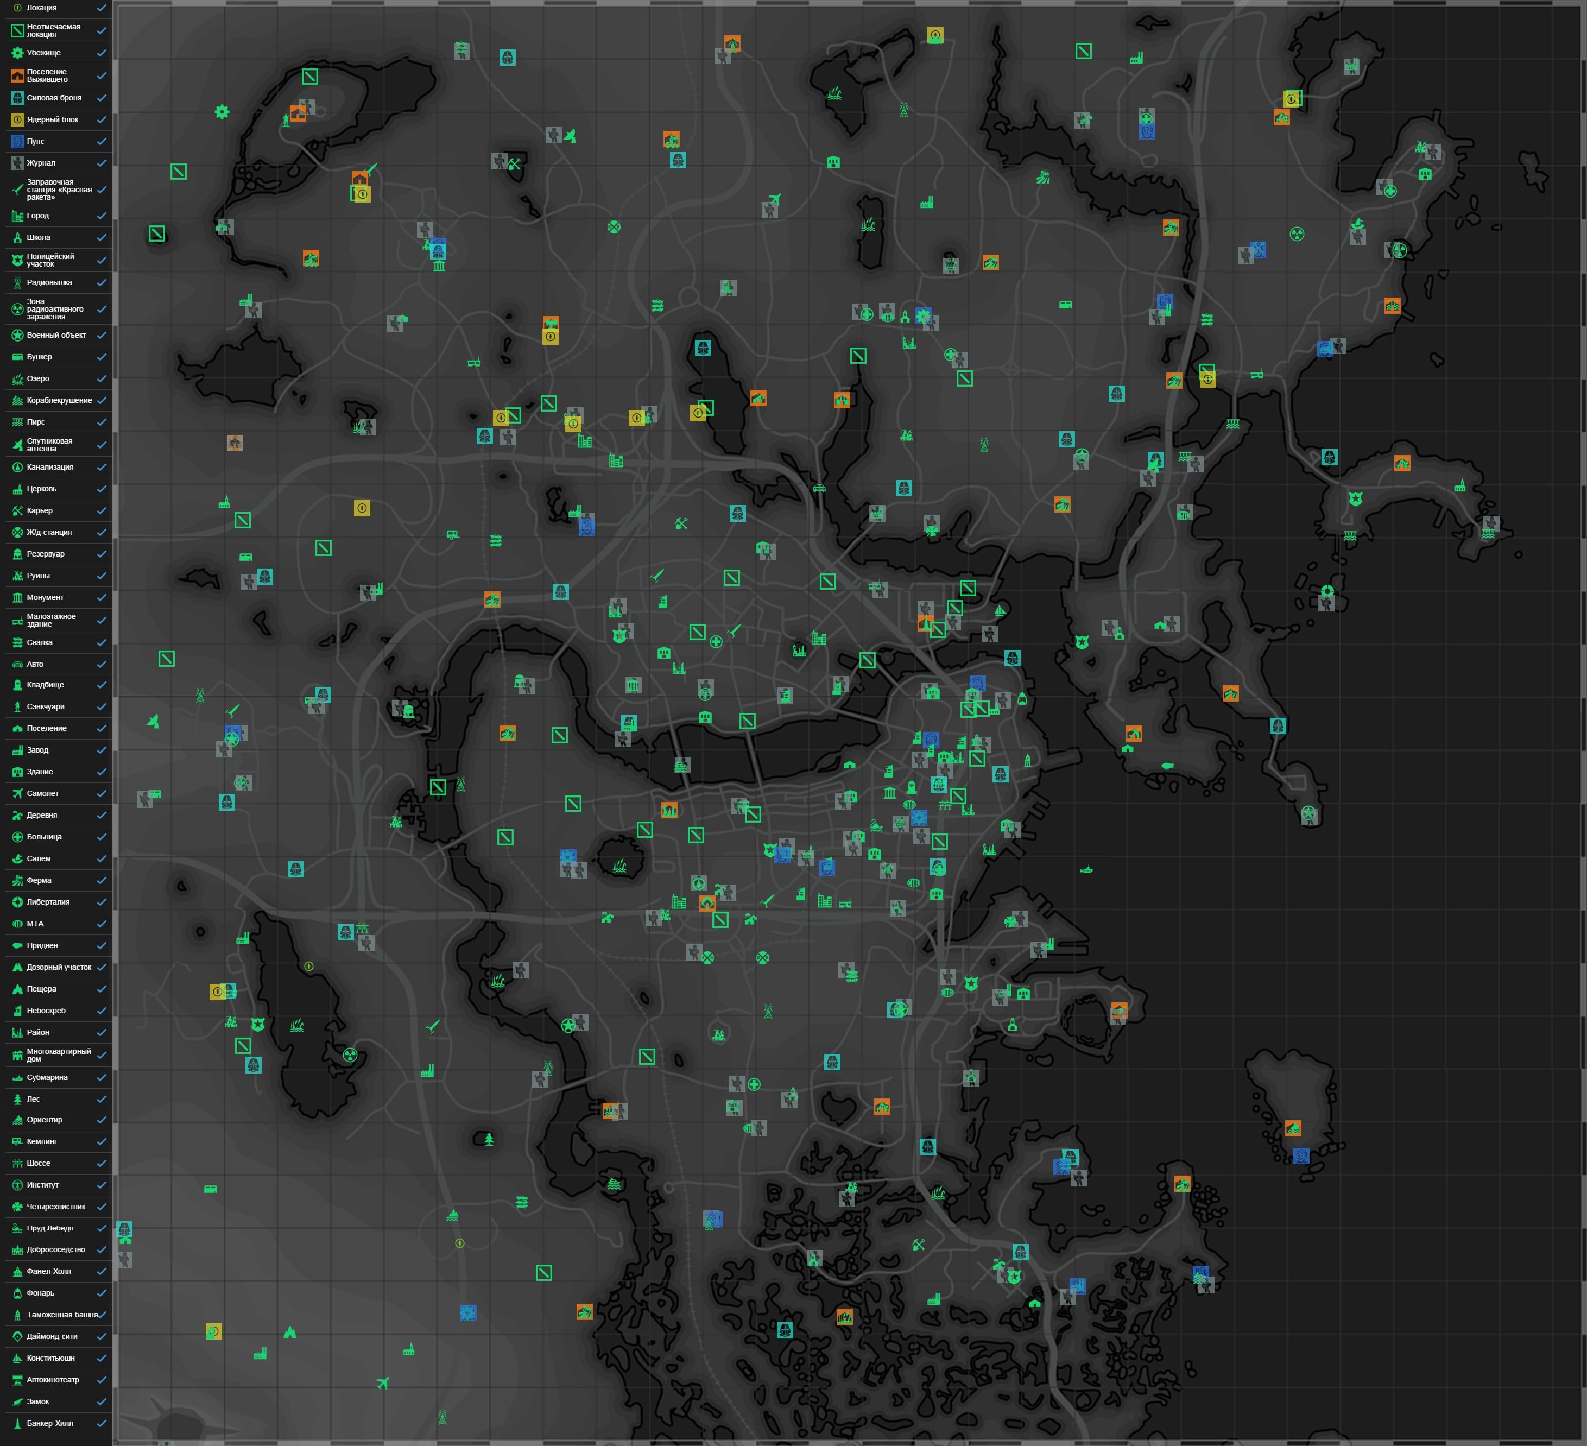
Task: Click the Субмарина legend icon
Action: [17, 1078]
